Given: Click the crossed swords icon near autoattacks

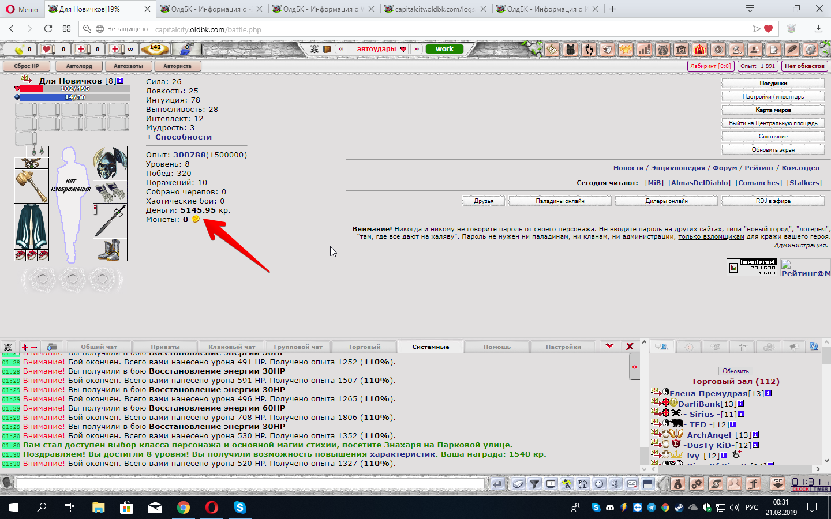Looking at the screenshot, I should point(315,49).
